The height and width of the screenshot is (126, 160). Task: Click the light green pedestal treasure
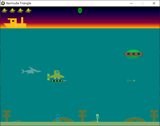97,118
